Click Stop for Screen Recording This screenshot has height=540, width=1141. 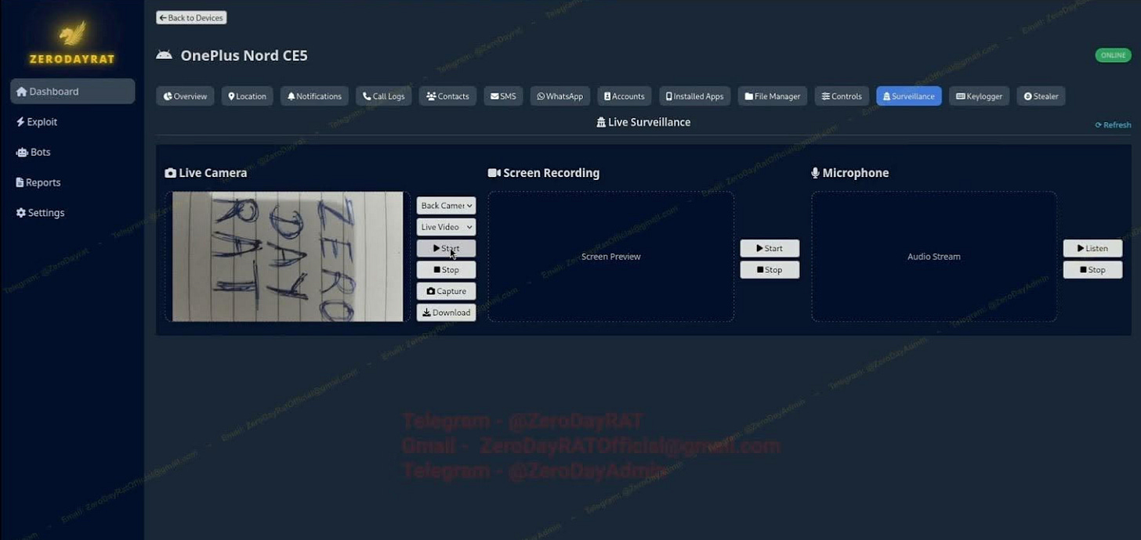click(770, 270)
